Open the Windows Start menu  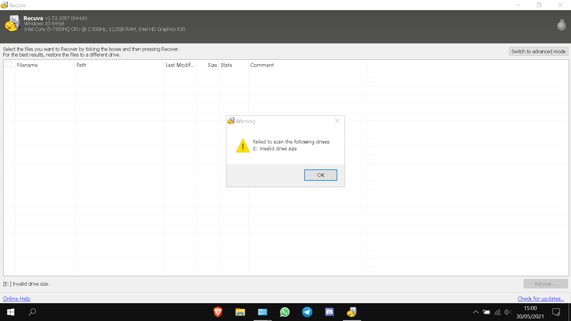11,312
